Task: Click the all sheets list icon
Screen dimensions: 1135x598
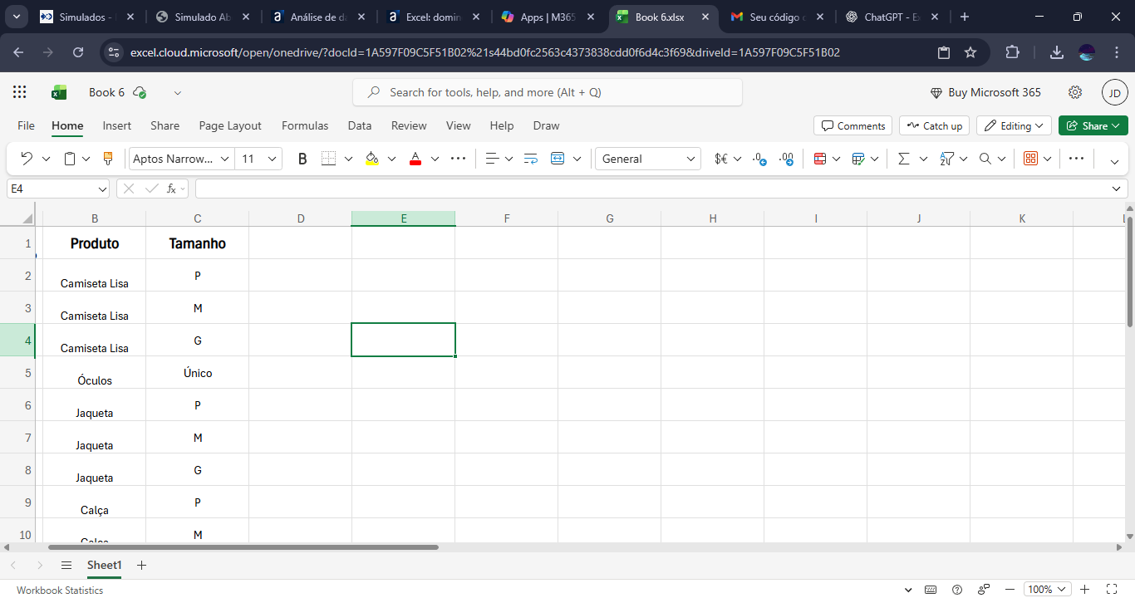Action: (66, 565)
